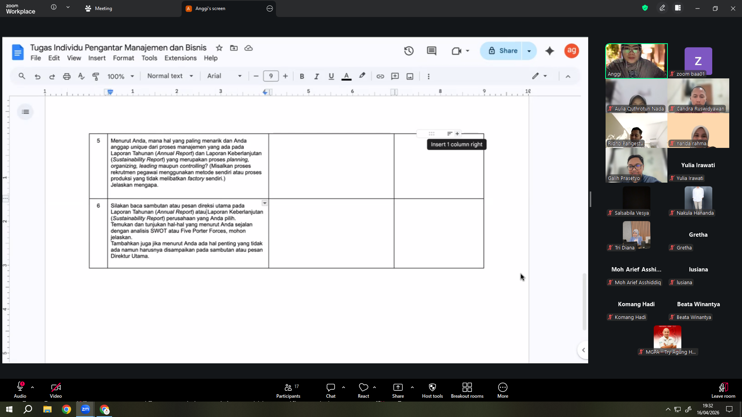
Task: Open the text color picker
Action: pyautogui.click(x=346, y=76)
